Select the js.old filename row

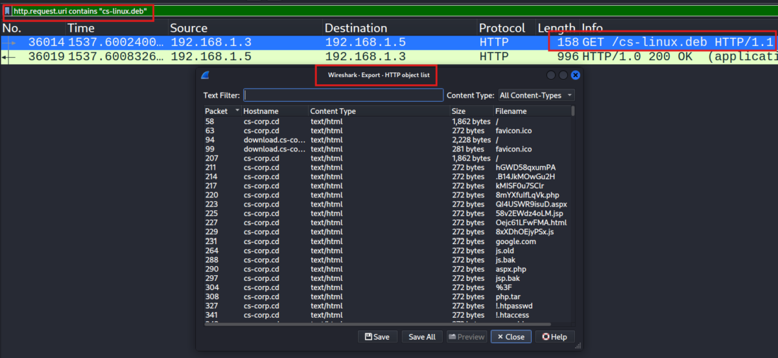387,251
